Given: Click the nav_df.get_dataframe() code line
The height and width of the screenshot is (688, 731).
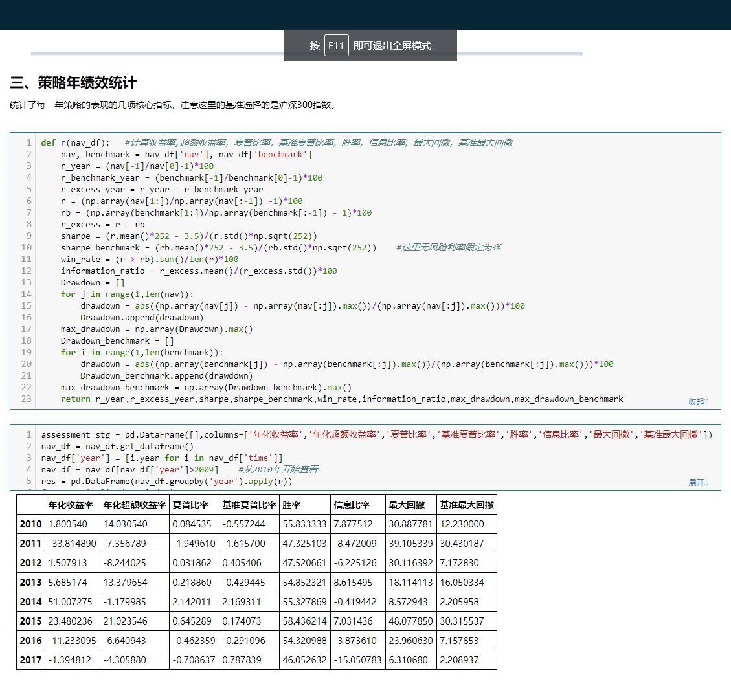Looking at the screenshot, I should (x=117, y=446).
